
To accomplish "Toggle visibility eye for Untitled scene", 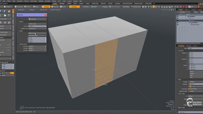I will [x=178, y=16].
